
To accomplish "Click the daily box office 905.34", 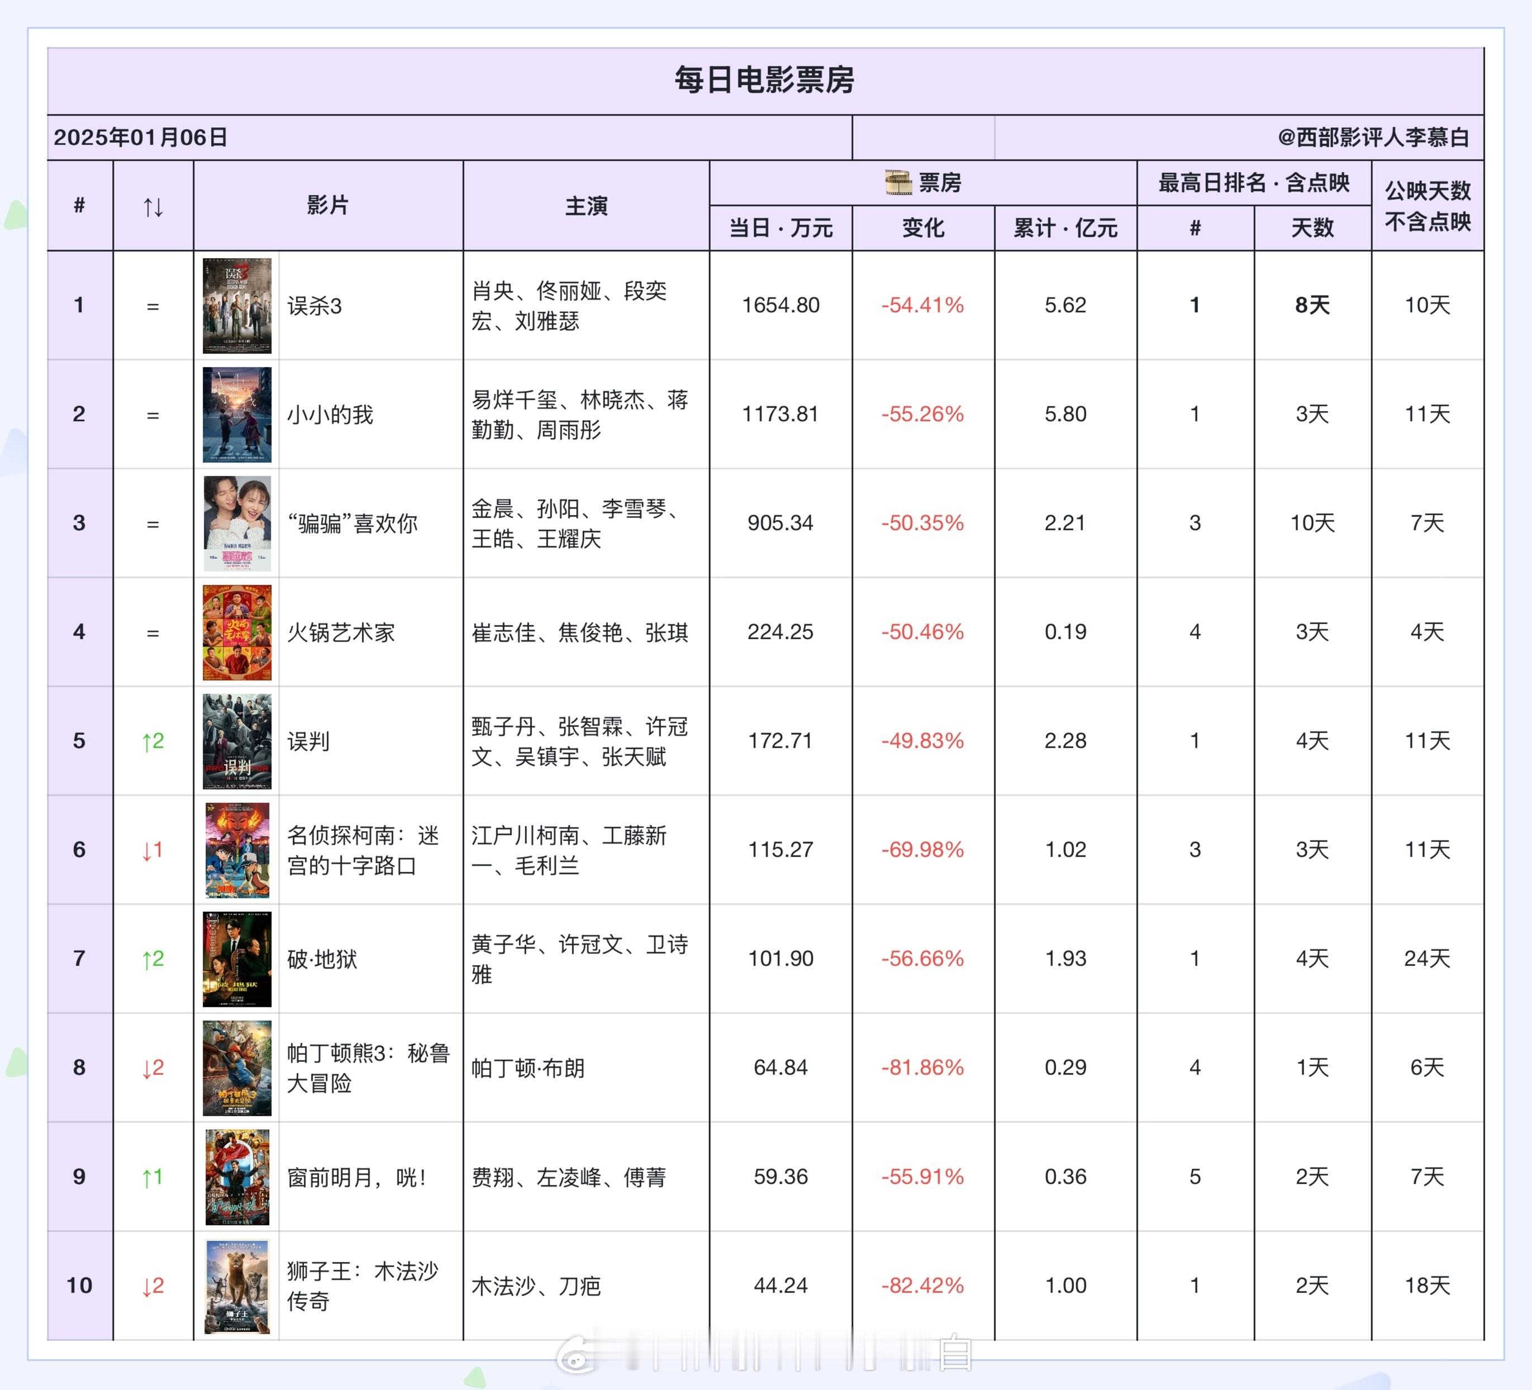I will tap(781, 523).
